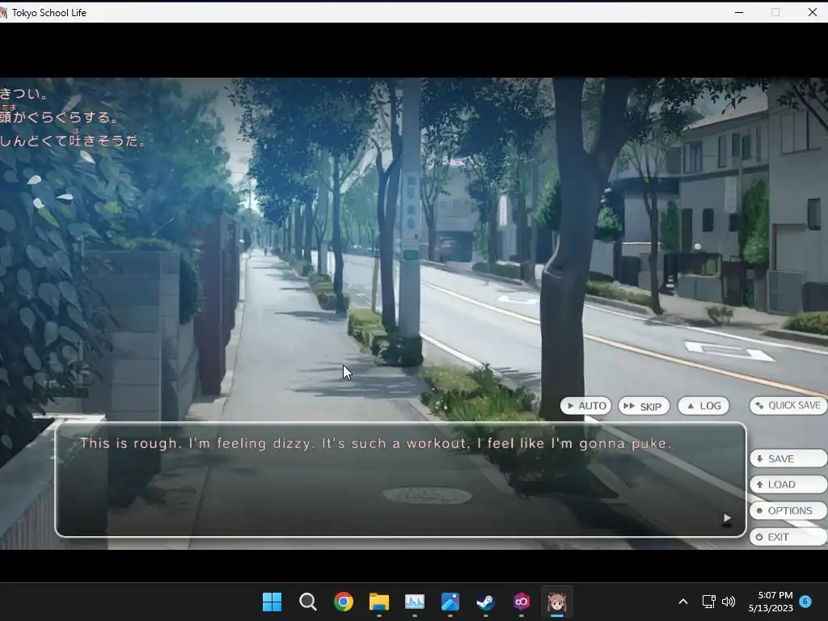Open Photos app from taskbar
Viewport: 828px width, 621px height.
pyautogui.click(x=450, y=602)
